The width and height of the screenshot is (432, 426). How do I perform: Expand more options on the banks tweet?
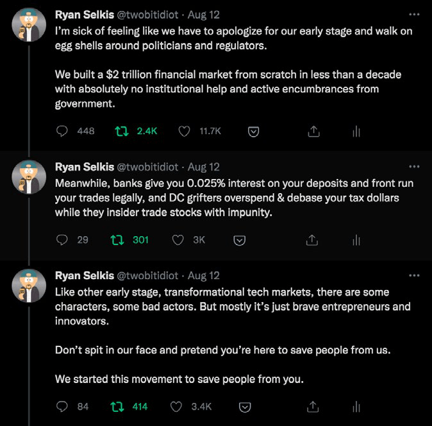(414, 167)
